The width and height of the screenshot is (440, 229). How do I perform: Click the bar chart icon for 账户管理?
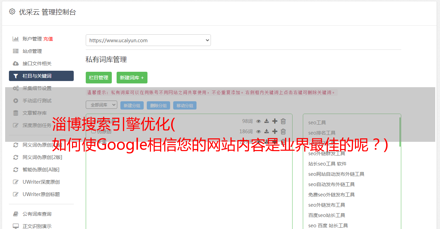tap(16, 39)
